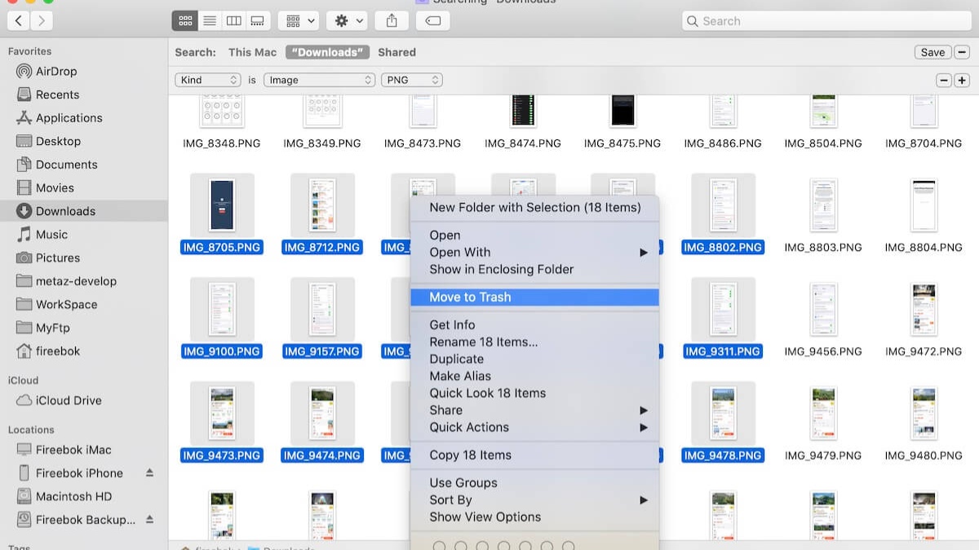The width and height of the screenshot is (979, 550).
Task: Open fireebok home folder in sidebar
Action: 57,351
